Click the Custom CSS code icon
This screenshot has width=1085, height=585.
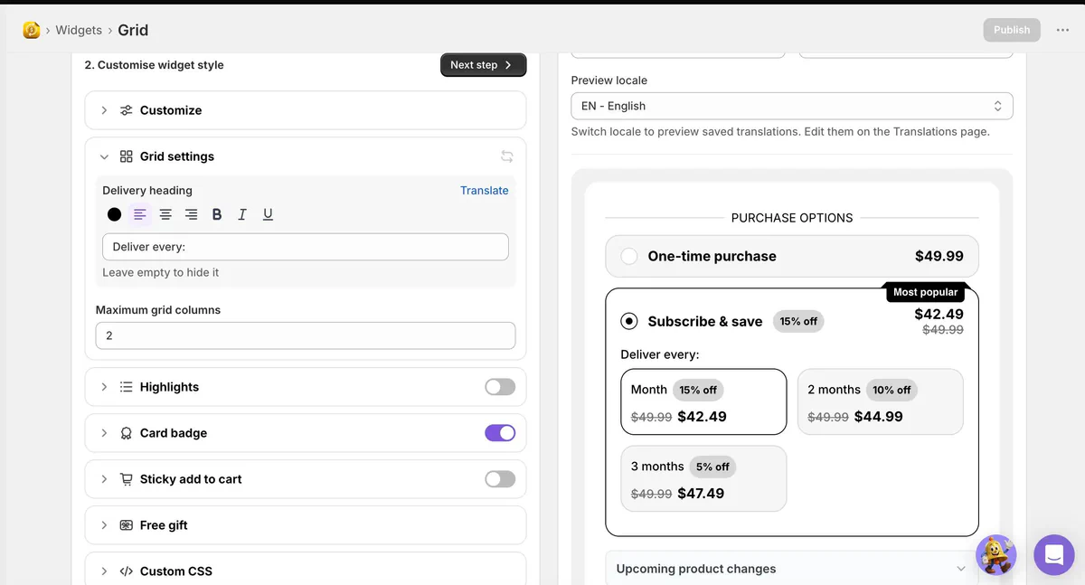click(127, 571)
